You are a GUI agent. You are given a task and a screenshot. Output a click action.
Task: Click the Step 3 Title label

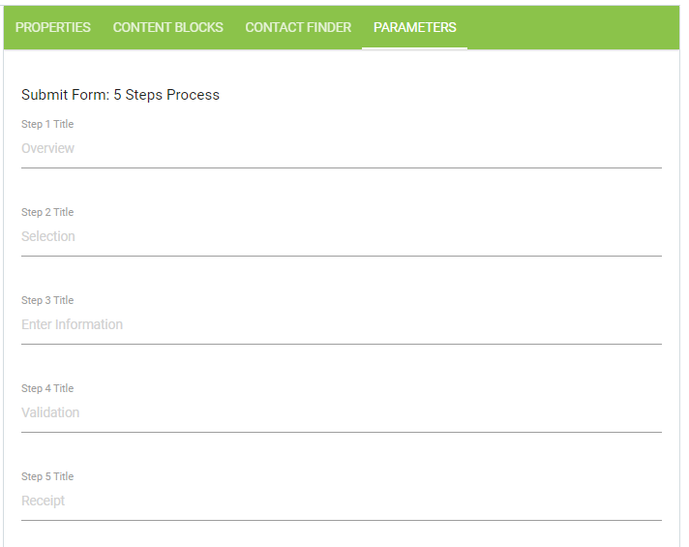(47, 301)
